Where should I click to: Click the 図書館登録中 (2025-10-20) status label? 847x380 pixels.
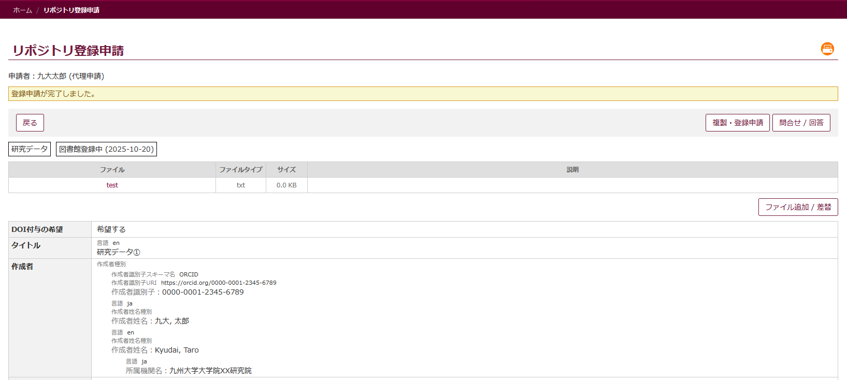pos(106,149)
